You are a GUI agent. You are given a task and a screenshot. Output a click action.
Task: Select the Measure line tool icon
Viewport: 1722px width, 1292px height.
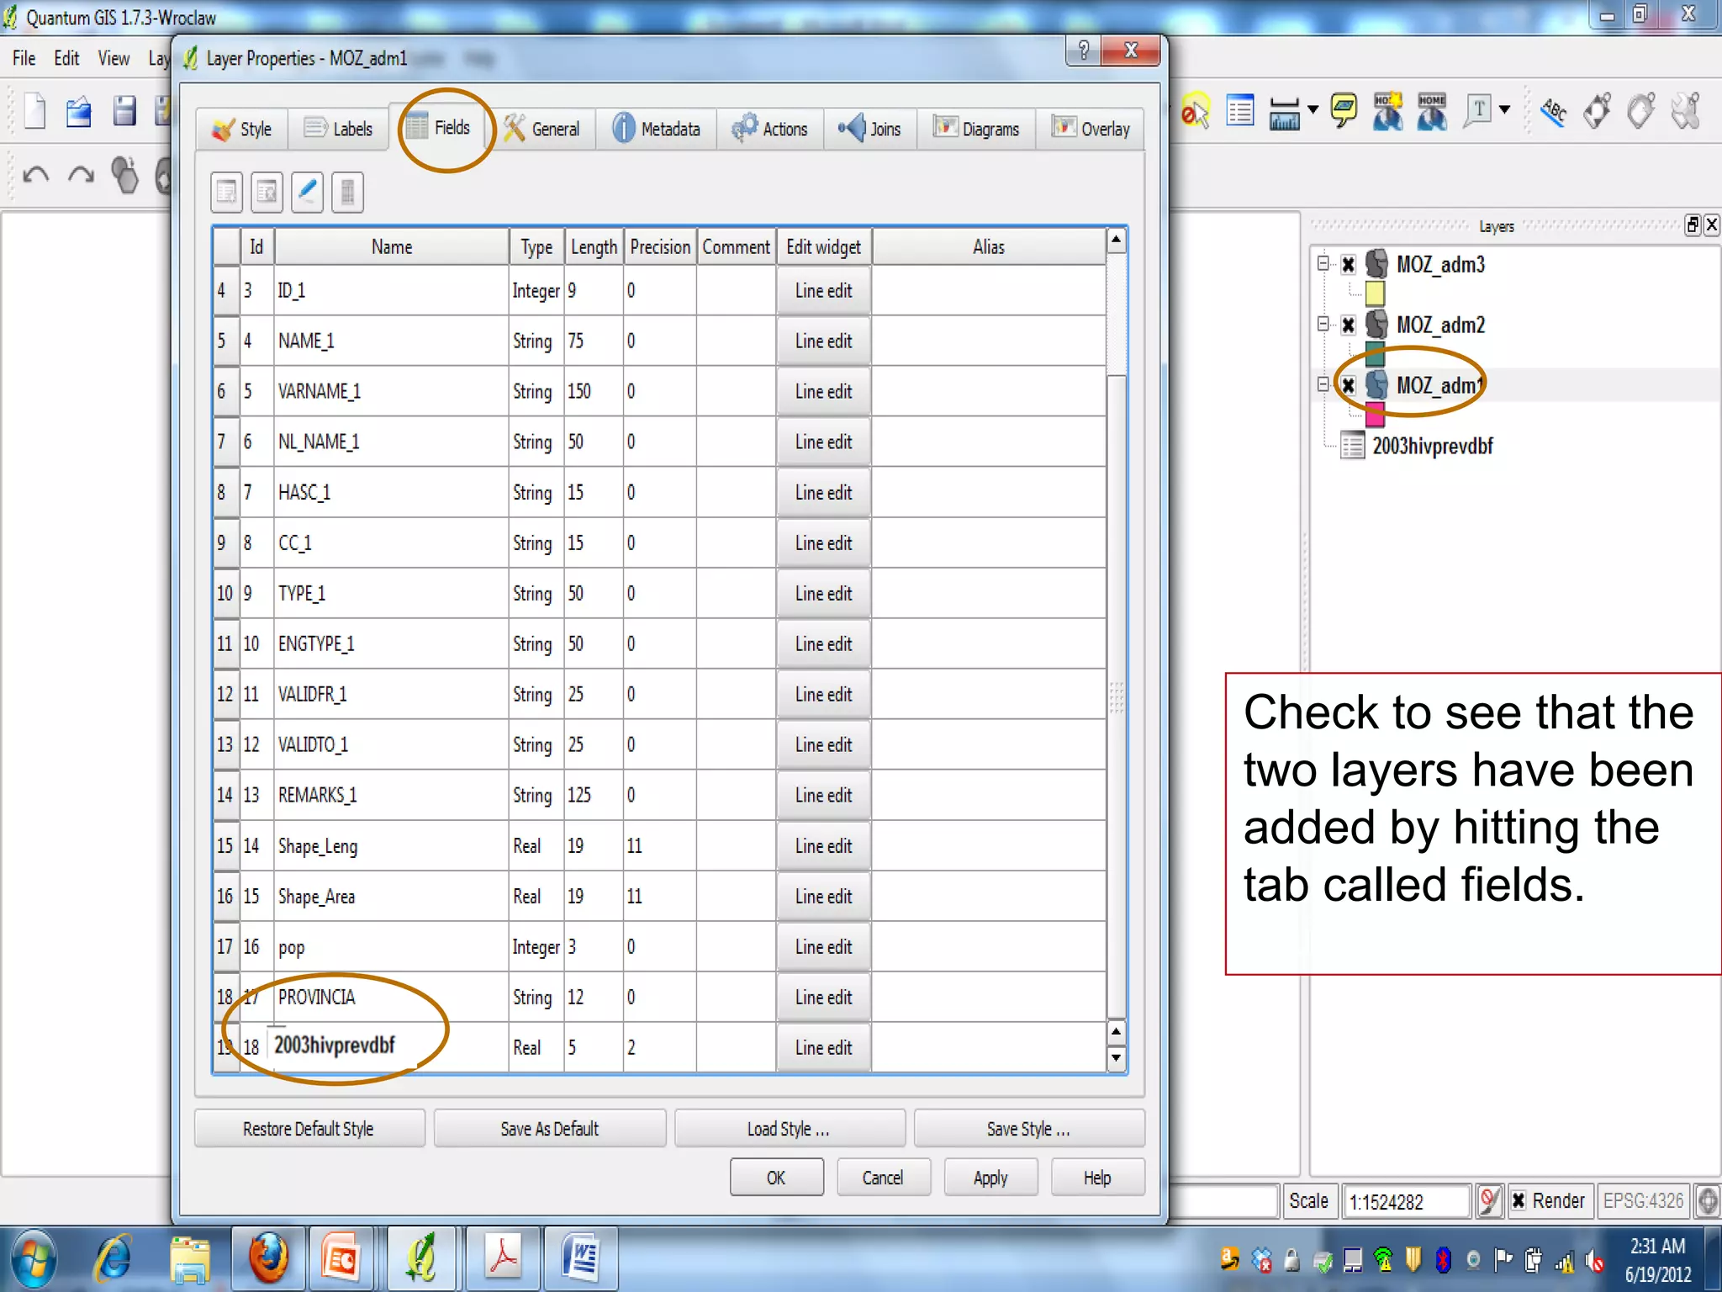point(1284,113)
